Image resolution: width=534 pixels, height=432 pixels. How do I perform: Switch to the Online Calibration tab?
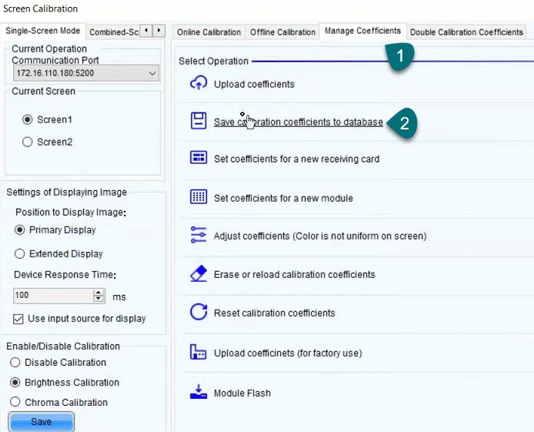[x=208, y=32]
